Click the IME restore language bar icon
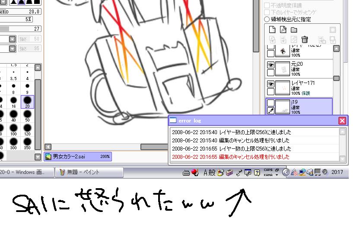 click(277, 170)
